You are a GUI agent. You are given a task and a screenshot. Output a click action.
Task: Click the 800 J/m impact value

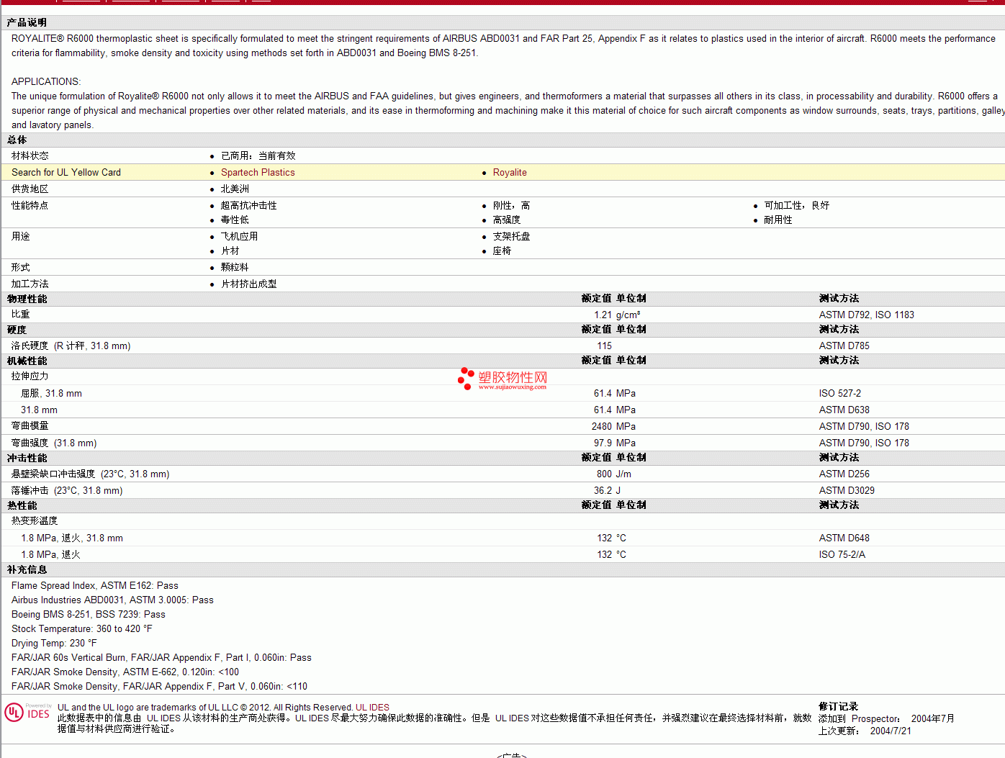(x=614, y=474)
